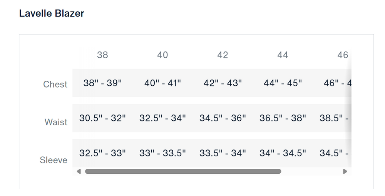This screenshot has height=196, width=385.
Task: Click the sleeve cell 33.5" - 34"
Action: (223, 153)
